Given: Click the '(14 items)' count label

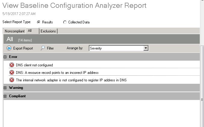Looking at the screenshot, I should point(25,40).
